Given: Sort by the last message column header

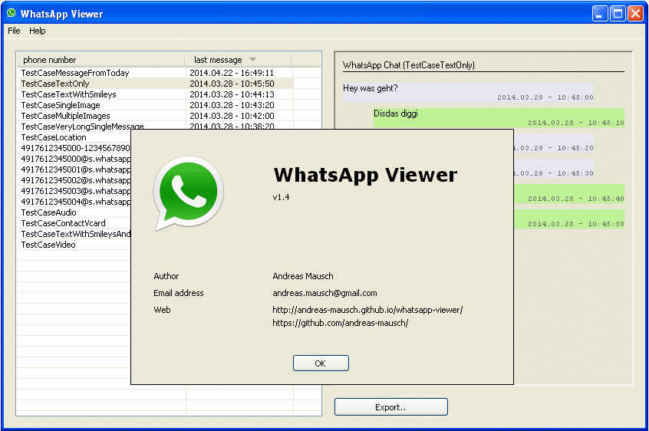Looking at the screenshot, I should tap(218, 60).
